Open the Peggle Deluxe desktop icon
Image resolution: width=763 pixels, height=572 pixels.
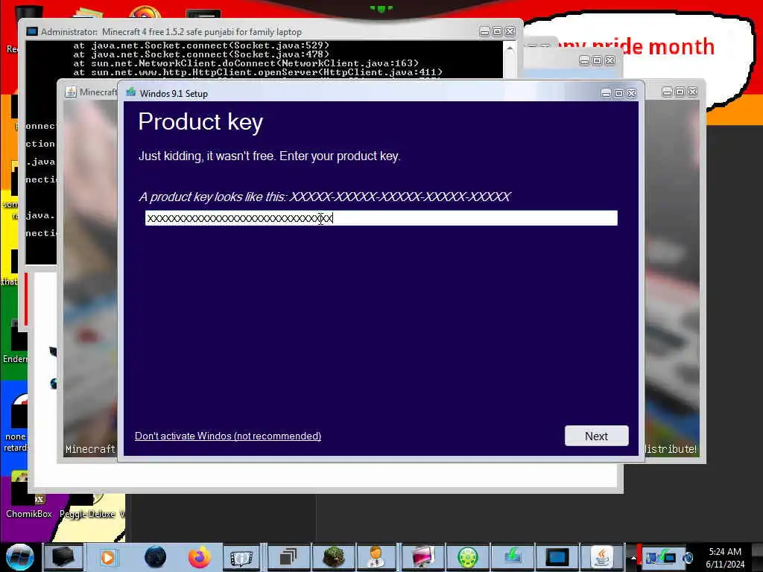(88, 506)
